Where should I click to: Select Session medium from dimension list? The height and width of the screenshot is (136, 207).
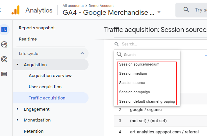[x=133, y=73]
